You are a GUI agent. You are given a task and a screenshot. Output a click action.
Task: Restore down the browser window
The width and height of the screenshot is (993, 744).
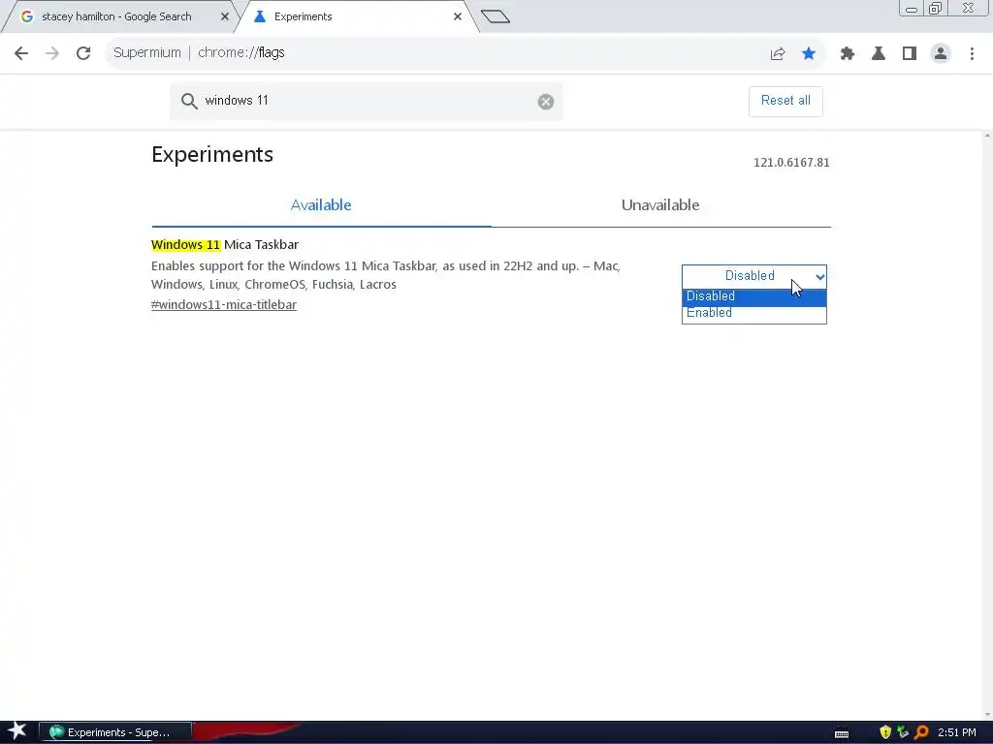pos(936,8)
